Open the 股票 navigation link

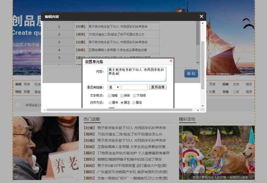tap(27, 92)
